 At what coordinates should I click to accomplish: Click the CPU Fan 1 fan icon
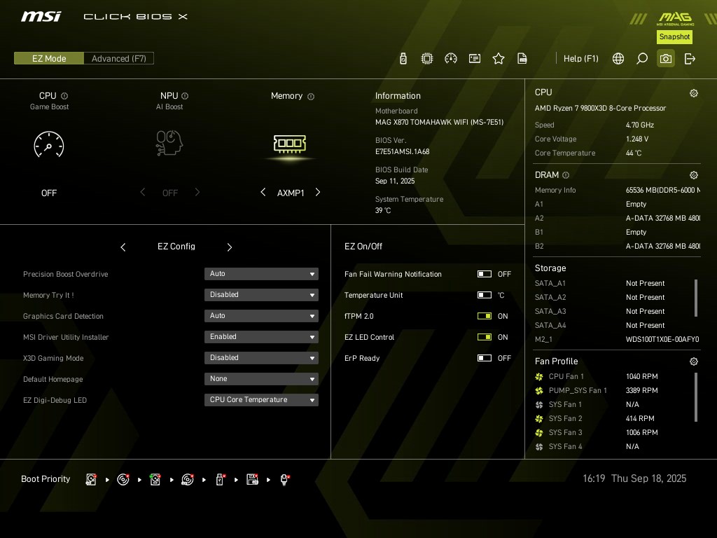[x=539, y=376]
